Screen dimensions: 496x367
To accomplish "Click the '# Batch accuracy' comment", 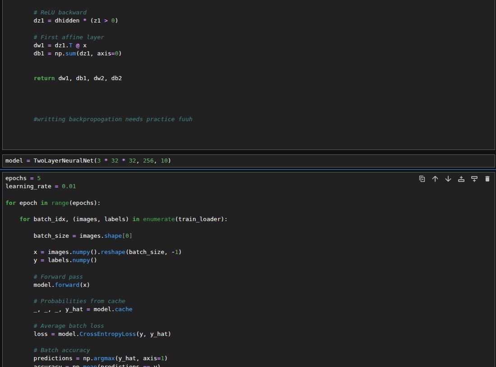I will click(62, 350).
